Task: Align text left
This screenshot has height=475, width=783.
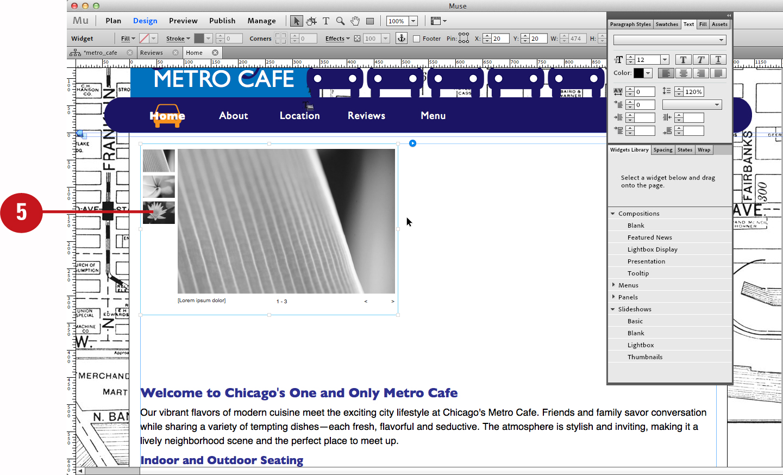Action: pyautogui.click(x=666, y=73)
